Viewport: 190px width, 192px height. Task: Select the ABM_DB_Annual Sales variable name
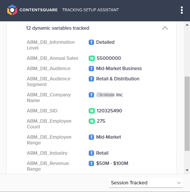(x=52, y=58)
